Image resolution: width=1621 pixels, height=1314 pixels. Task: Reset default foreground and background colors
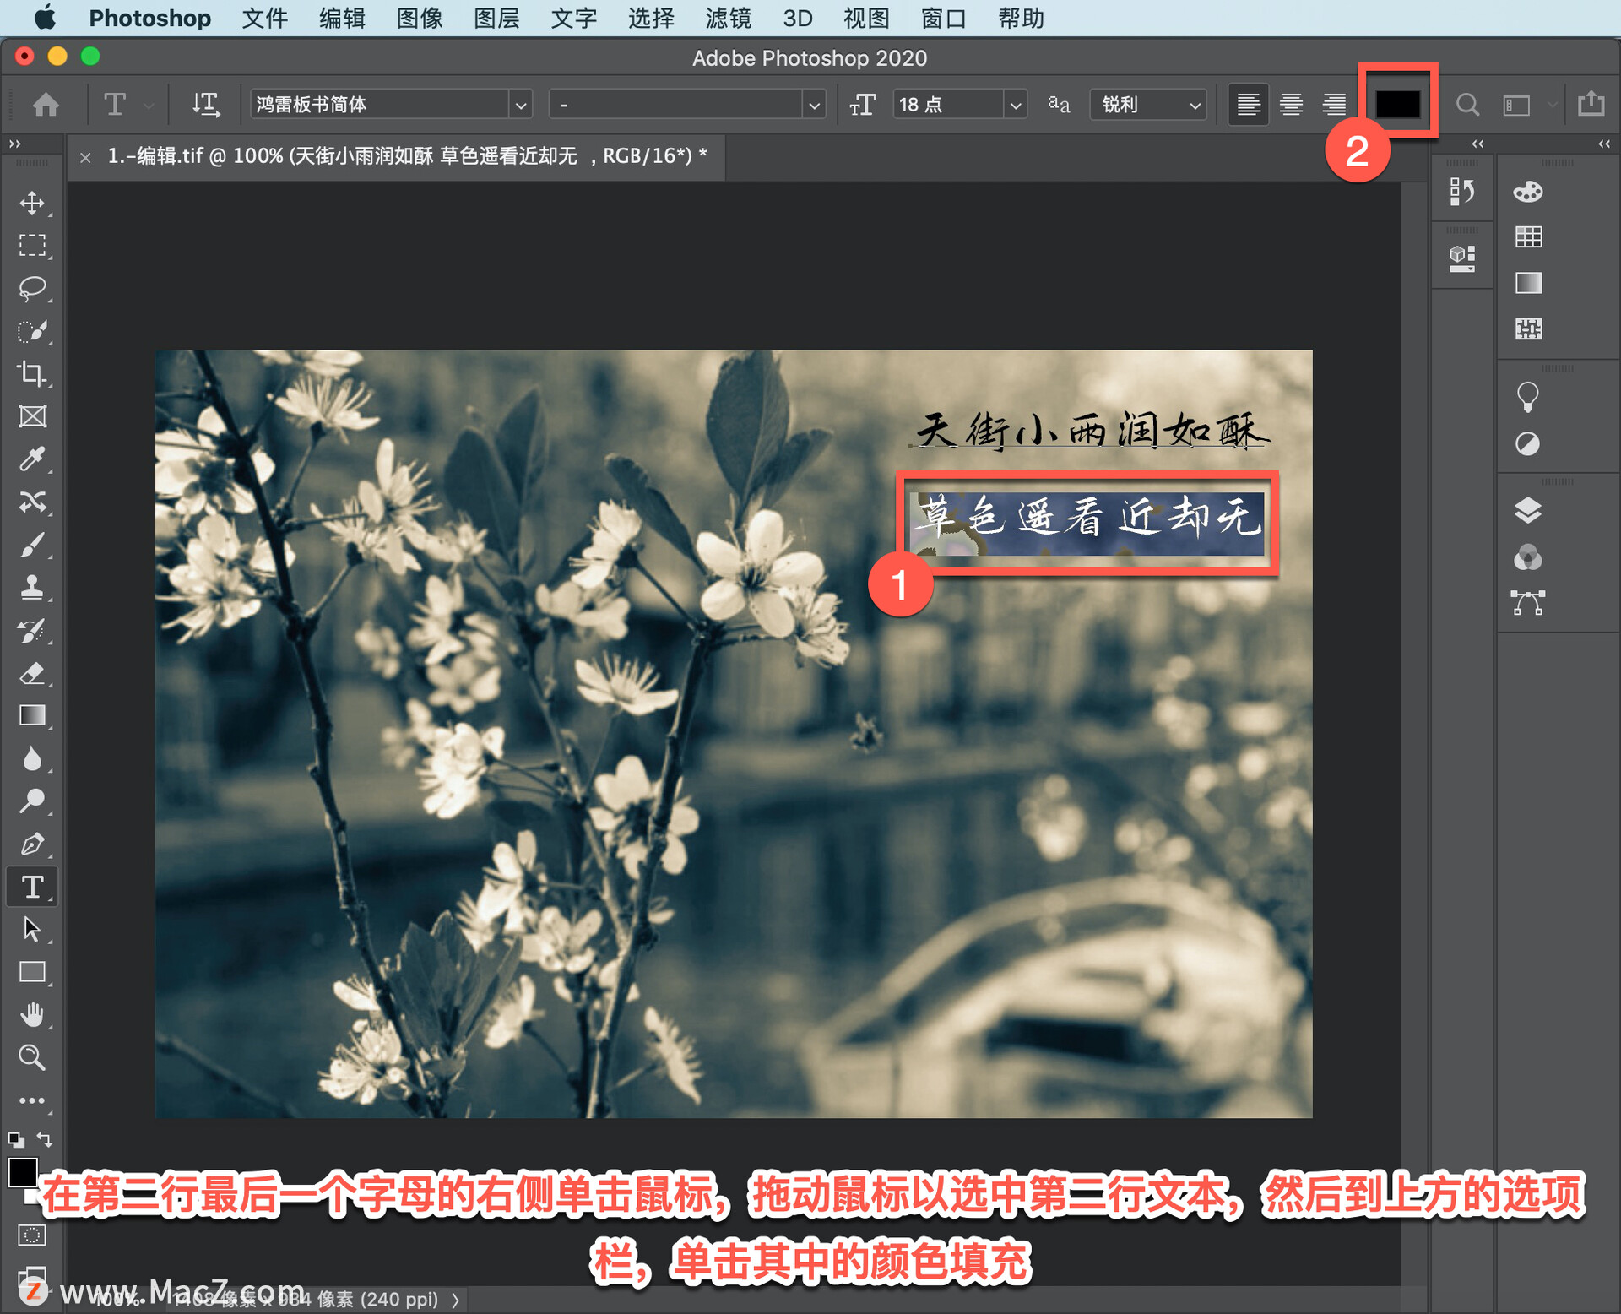click(16, 1139)
